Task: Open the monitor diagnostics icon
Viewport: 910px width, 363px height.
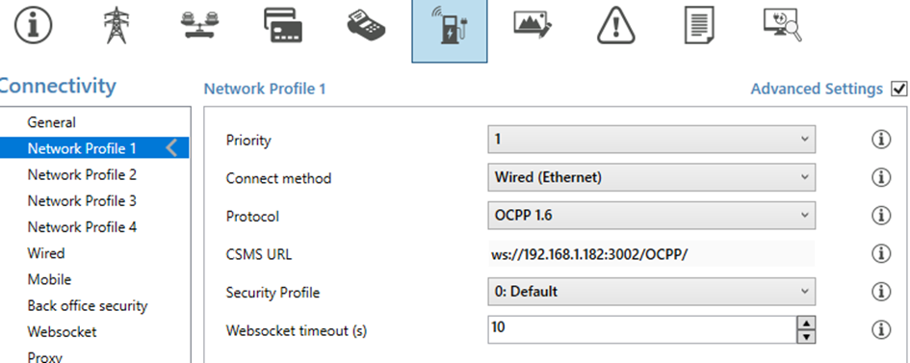Action: click(783, 25)
